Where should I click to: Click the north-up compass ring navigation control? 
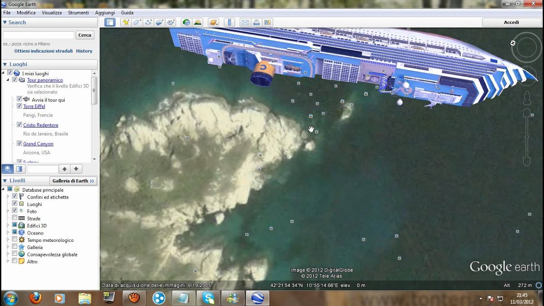pyautogui.click(x=527, y=48)
